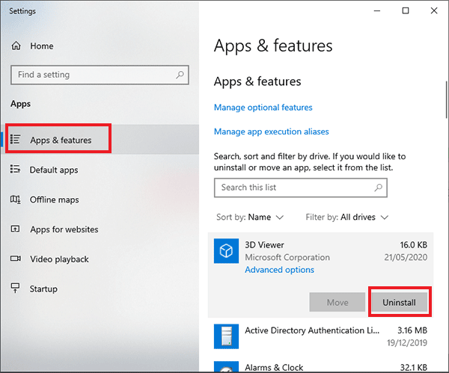Click the 21/05/2020 install date

pos(406,257)
